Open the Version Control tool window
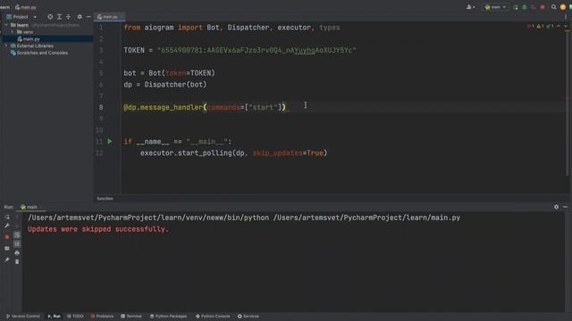This screenshot has width=572, height=321. pyautogui.click(x=23, y=317)
